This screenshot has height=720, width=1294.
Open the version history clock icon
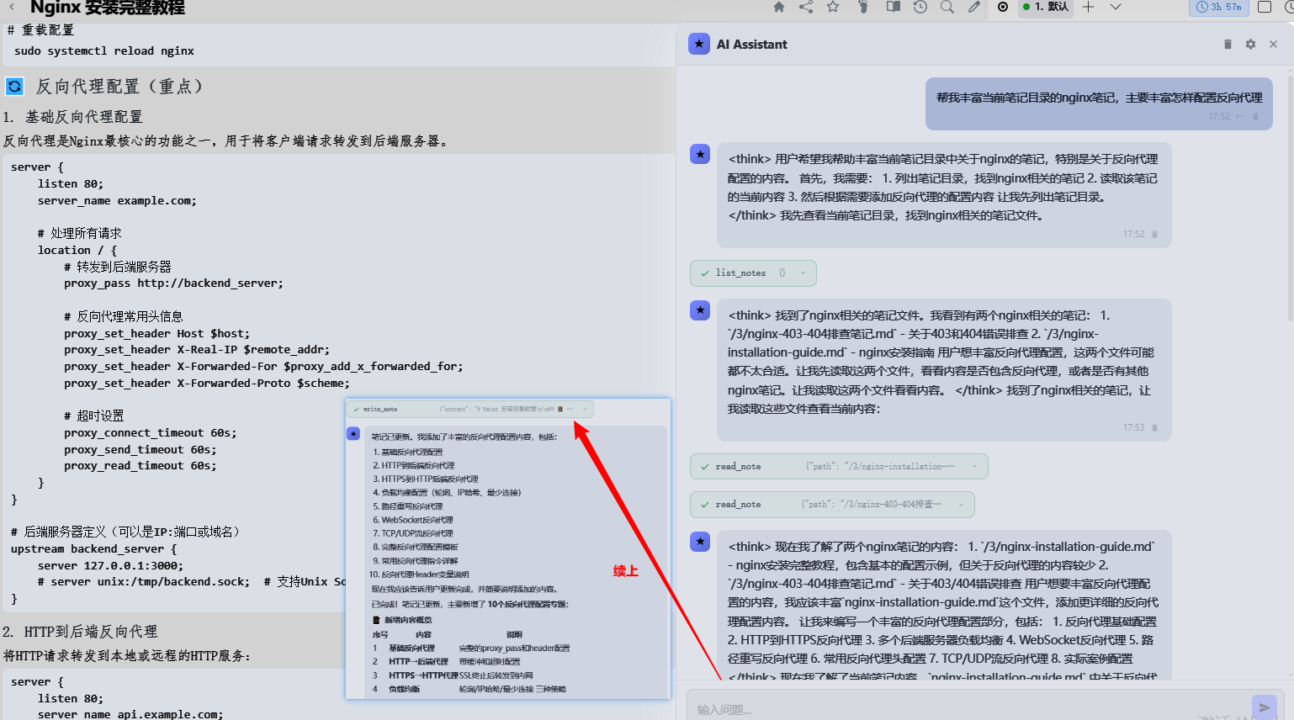pos(920,7)
